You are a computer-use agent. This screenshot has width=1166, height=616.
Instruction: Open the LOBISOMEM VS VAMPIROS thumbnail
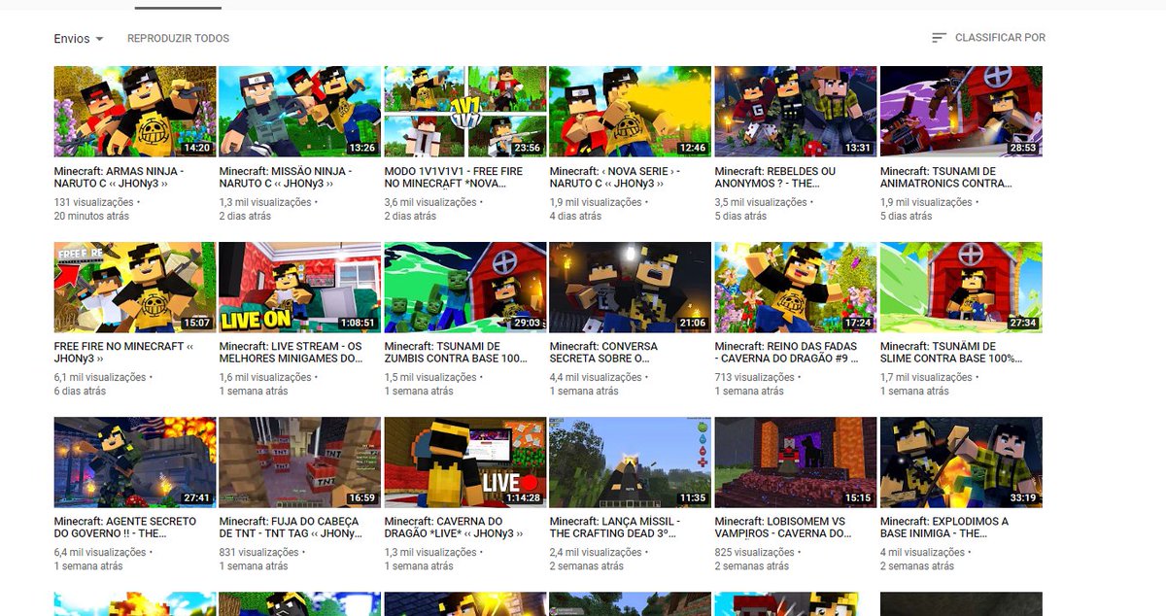click(796, 462)
